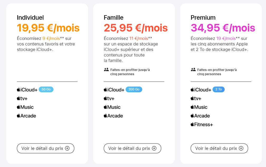Click the 2 To storage badge
Viewport: 266px width, 167px height.
219,89
